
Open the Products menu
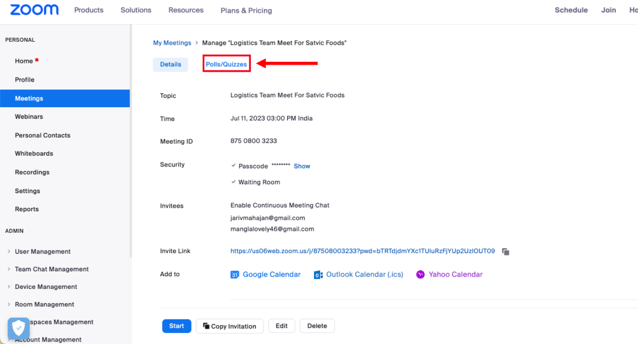tap(89, 10)
